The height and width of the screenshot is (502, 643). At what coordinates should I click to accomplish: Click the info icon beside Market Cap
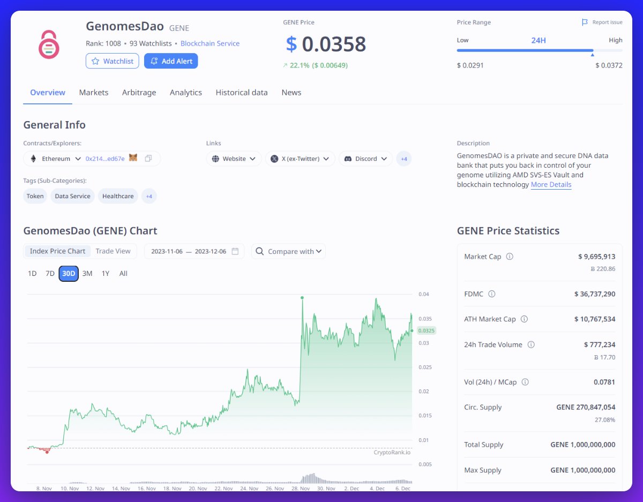pyautogui.click(x=510, y=257)
